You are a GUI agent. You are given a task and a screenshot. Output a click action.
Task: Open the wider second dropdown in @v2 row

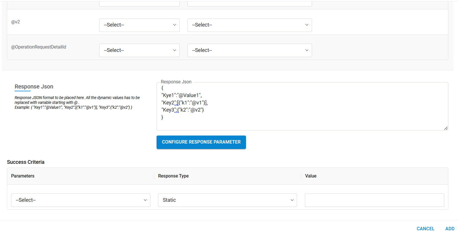tap(249, 25)
